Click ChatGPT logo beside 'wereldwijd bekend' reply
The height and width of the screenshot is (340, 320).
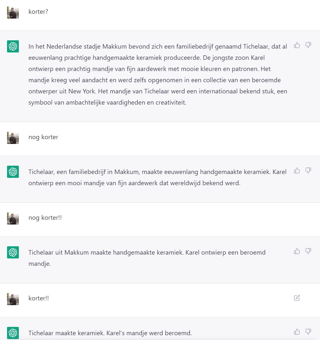[x=13, y=172]
